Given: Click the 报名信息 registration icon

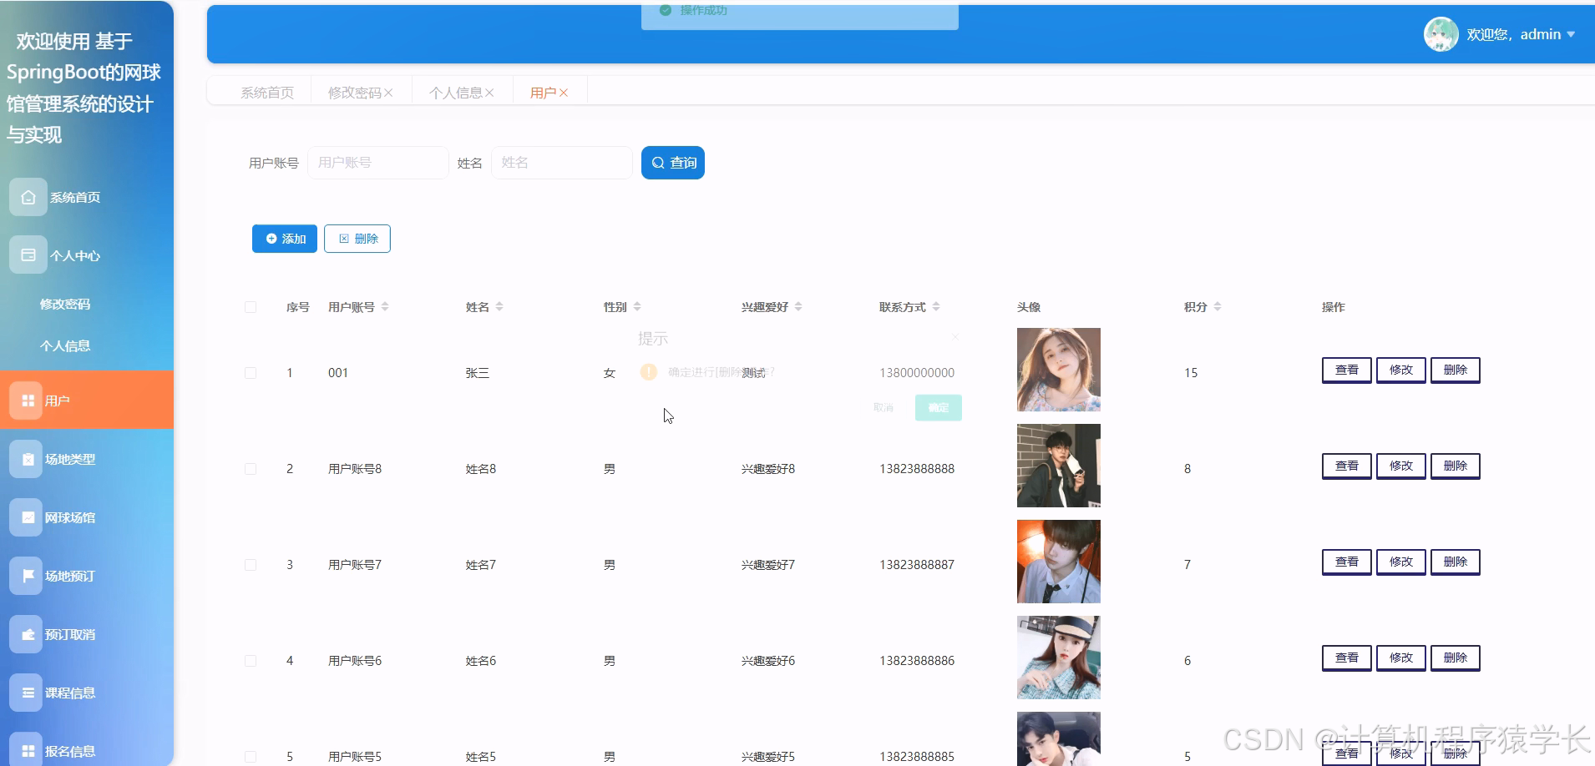Looking at the screenshot, I should [x=28, y=748].
